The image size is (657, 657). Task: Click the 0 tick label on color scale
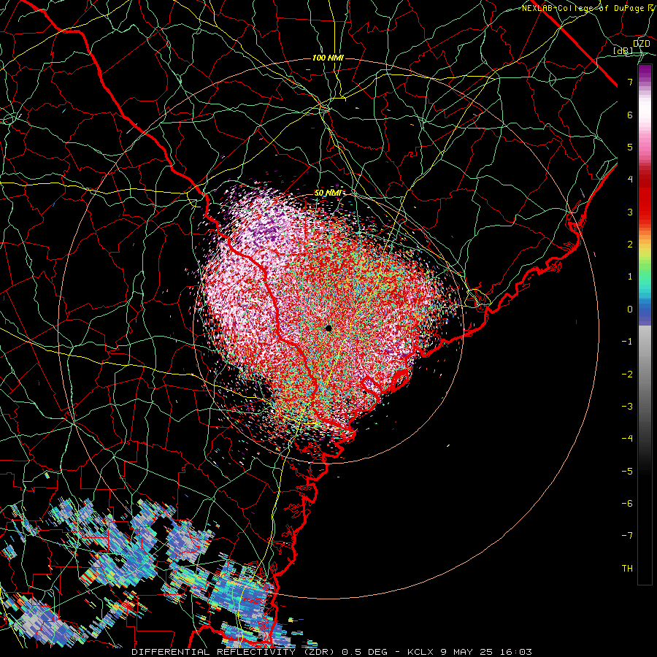630,310
